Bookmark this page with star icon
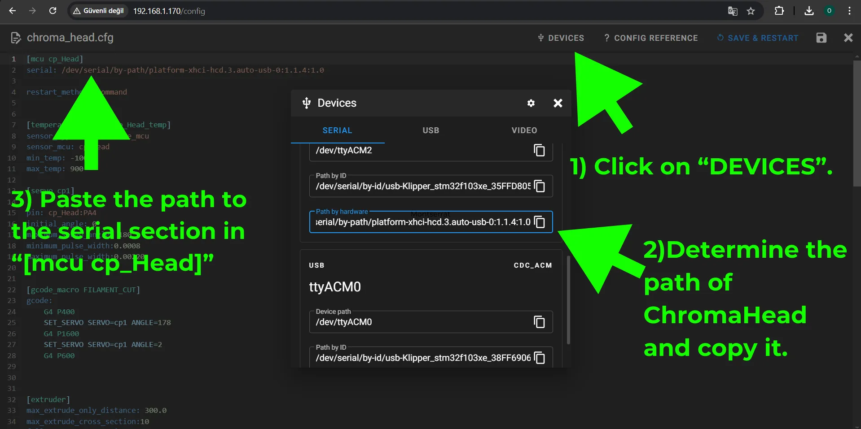This screenshot has width=861, height=429. (751, 11)
